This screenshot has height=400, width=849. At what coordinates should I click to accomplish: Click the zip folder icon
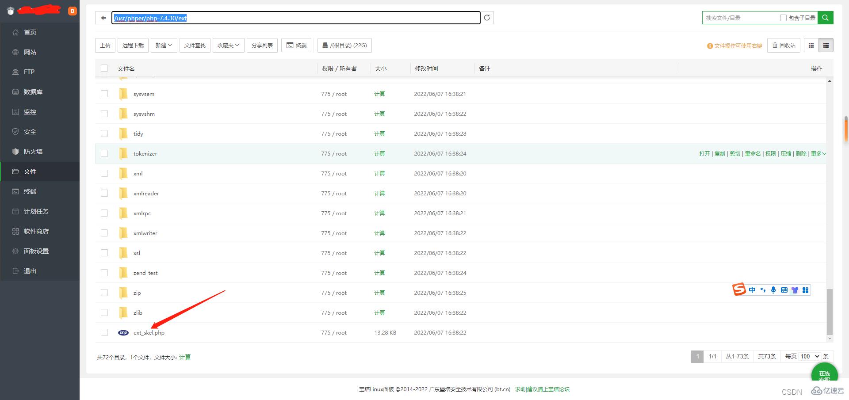pos(123,293)
